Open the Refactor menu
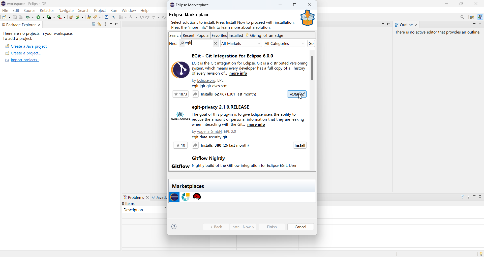Image resolution: width=484 pixels, height=257 pixels. [47, 11]
